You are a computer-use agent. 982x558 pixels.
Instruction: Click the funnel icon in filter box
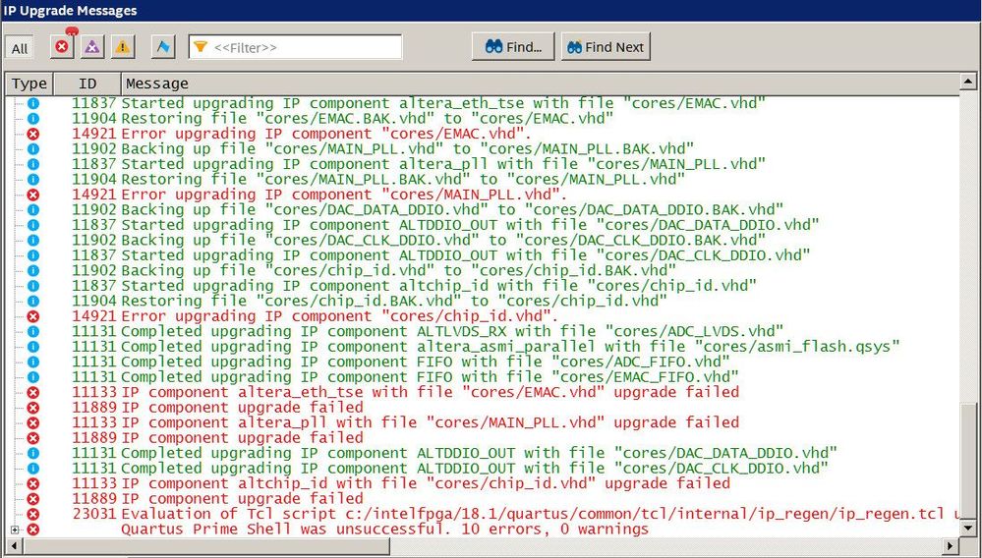[200, 47]
